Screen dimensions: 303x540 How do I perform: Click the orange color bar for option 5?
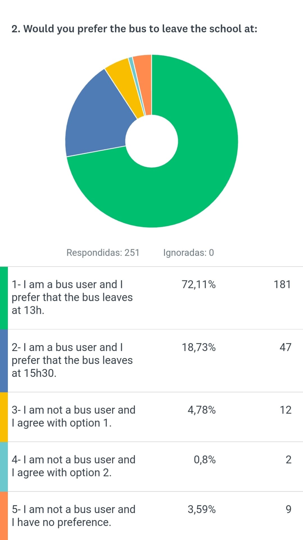4,516
